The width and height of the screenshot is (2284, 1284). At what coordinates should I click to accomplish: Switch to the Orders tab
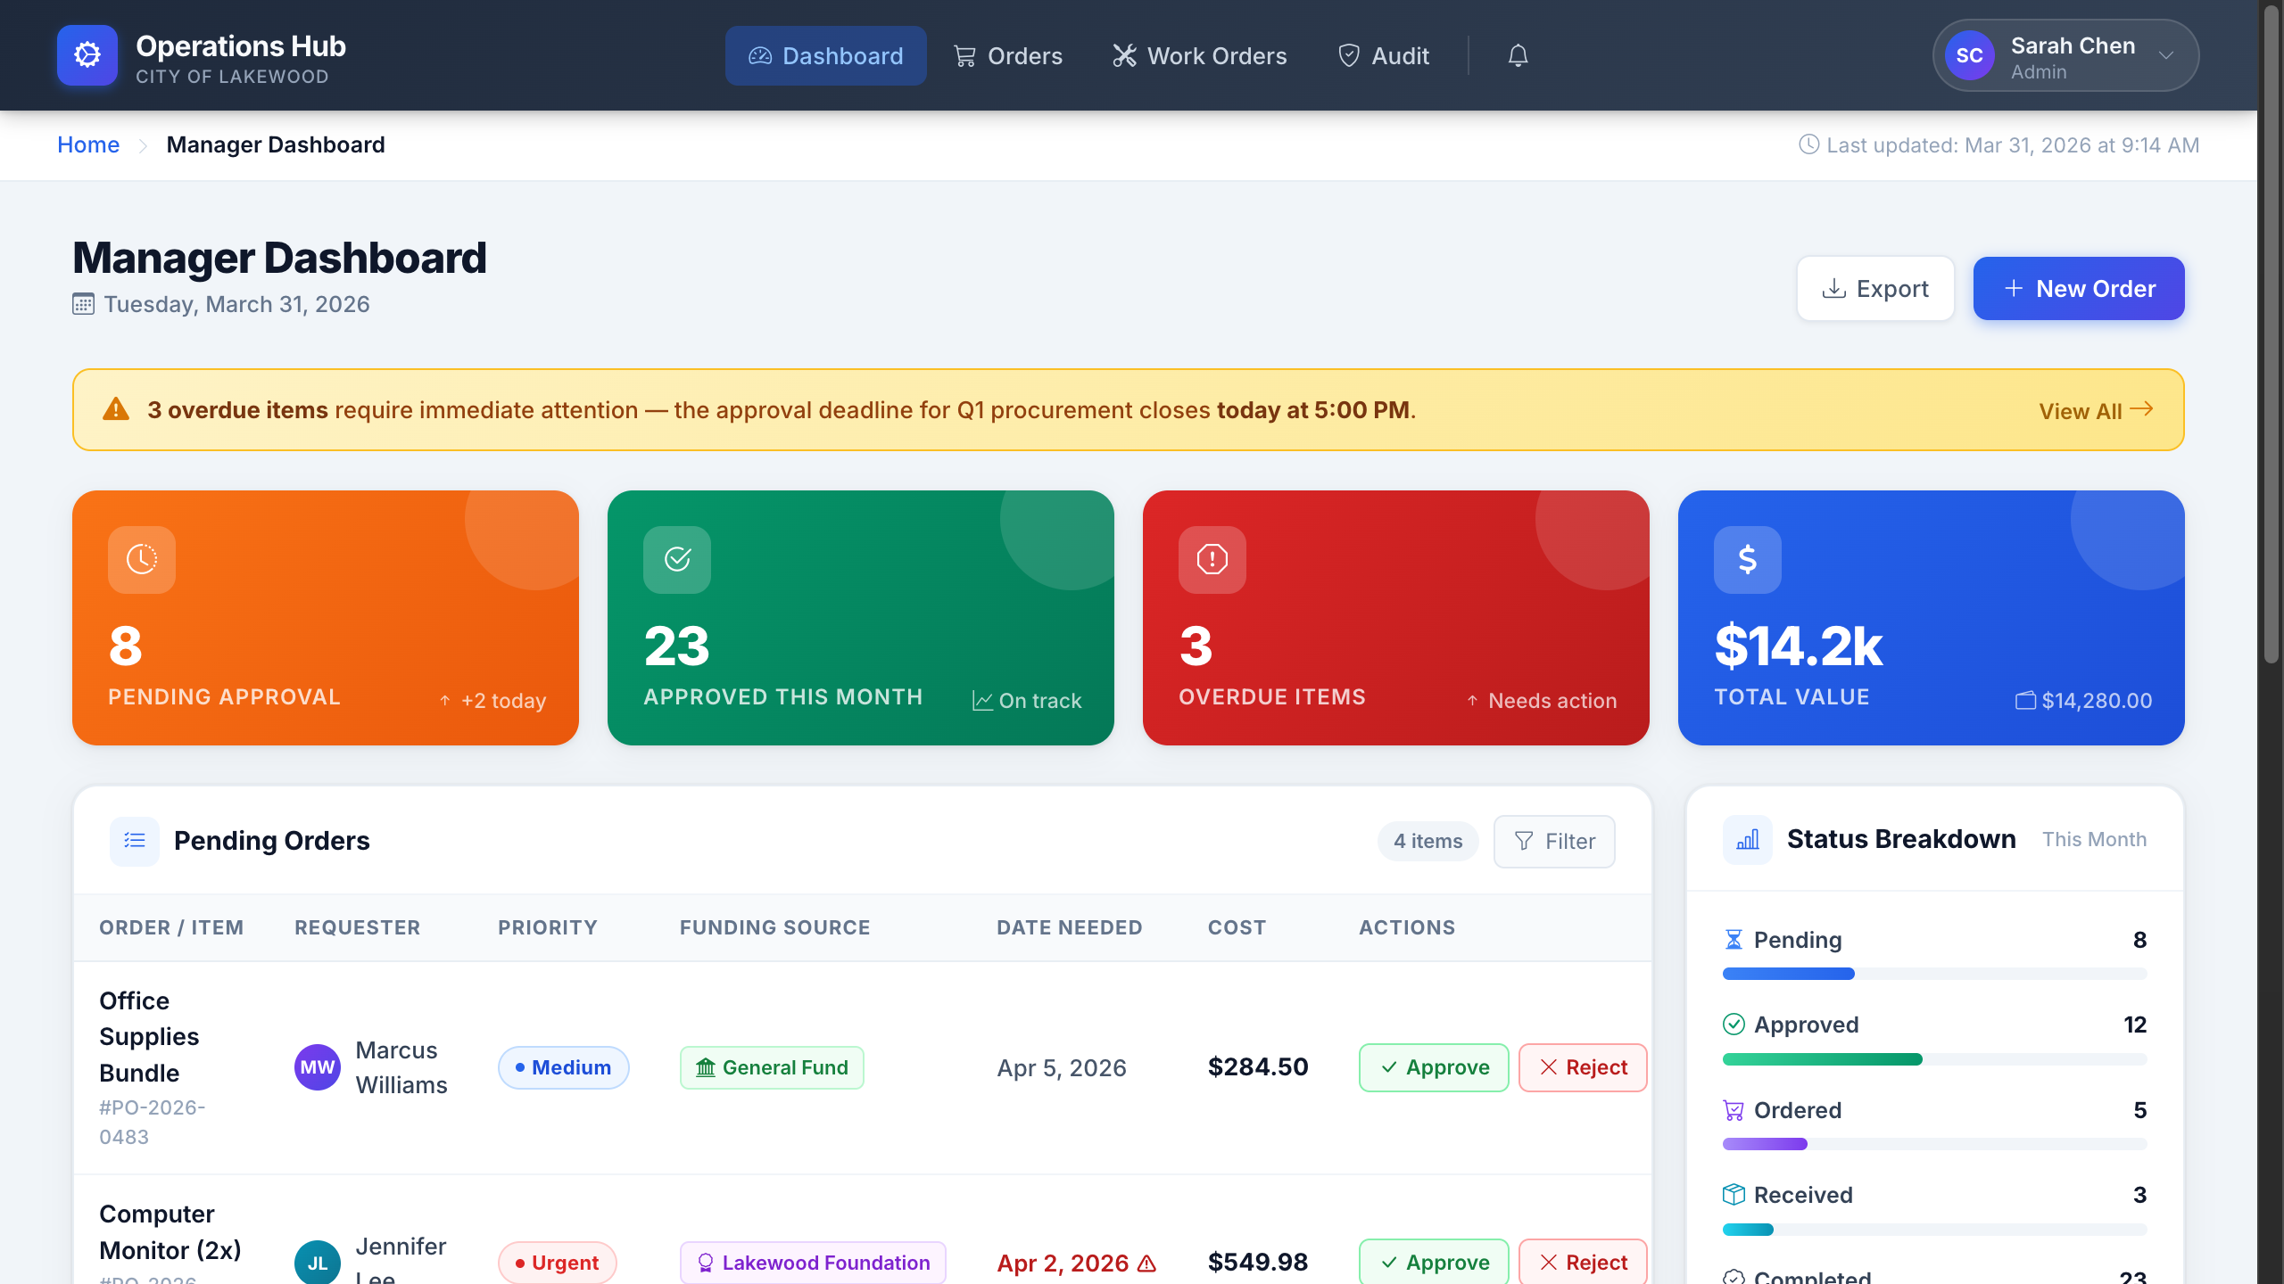pos(1007,55)
